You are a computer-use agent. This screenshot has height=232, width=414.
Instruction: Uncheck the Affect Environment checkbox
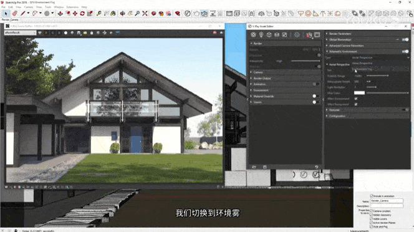pos(356,99)
